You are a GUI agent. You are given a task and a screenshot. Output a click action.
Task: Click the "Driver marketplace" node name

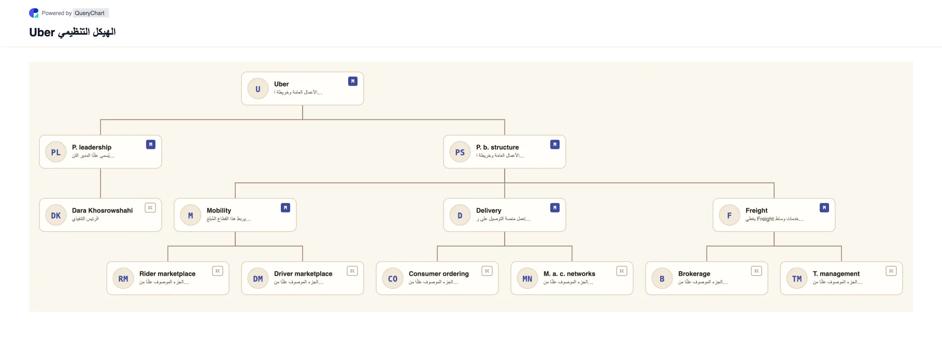[303, 274]
